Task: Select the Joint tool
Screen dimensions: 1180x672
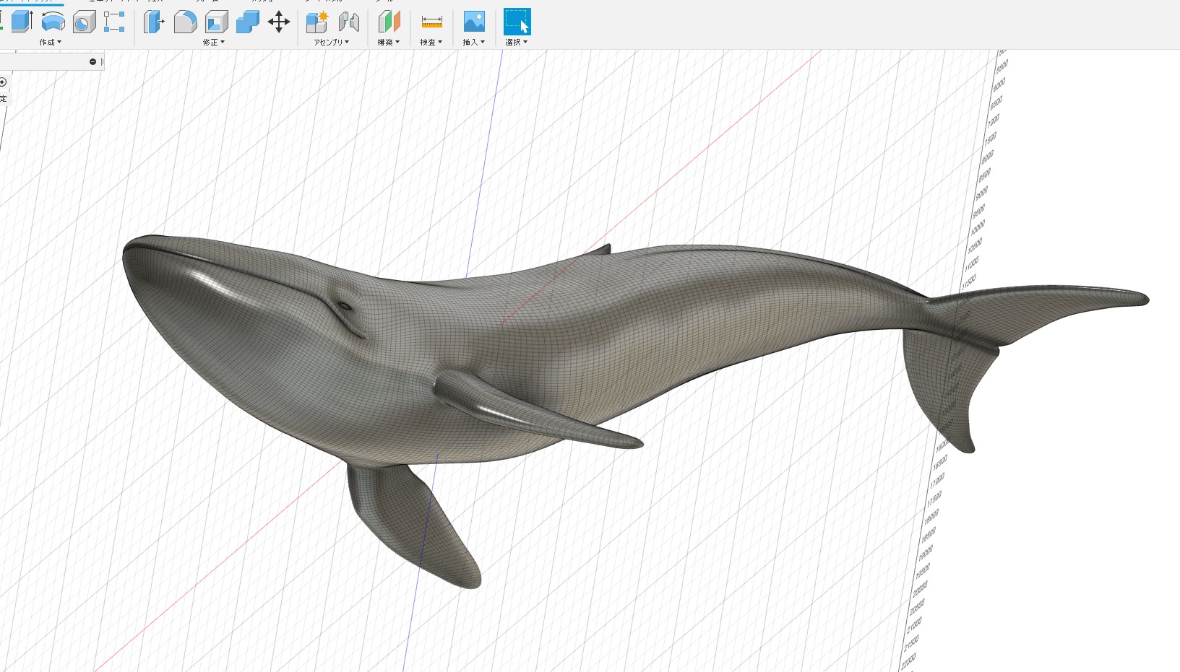Action: pos(348,22)
